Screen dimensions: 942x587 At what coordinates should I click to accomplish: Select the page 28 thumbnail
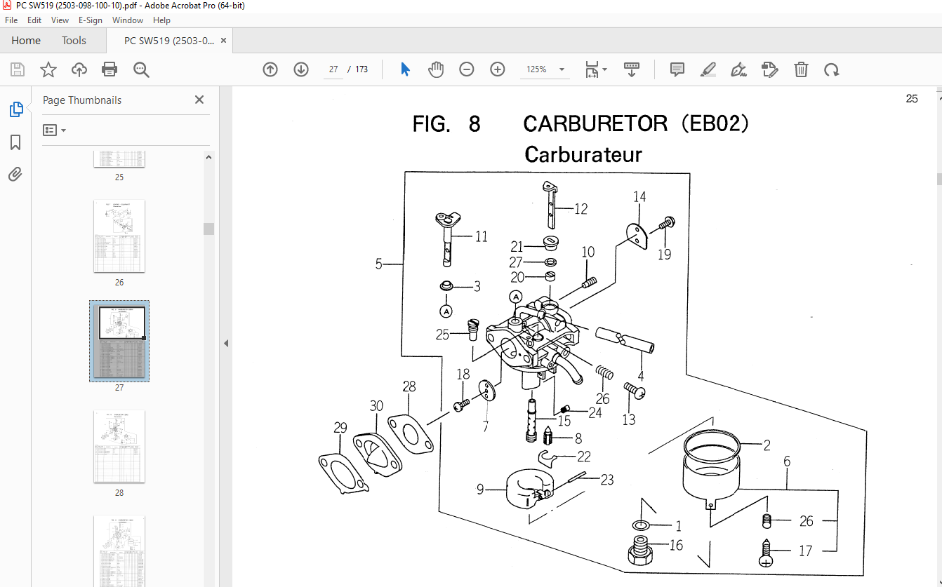119,447
